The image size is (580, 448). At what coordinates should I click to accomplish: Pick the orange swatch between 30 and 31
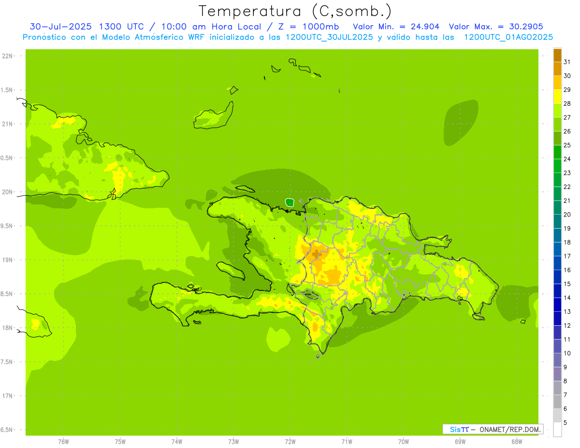pyautogui.click(x=557, y=69)
